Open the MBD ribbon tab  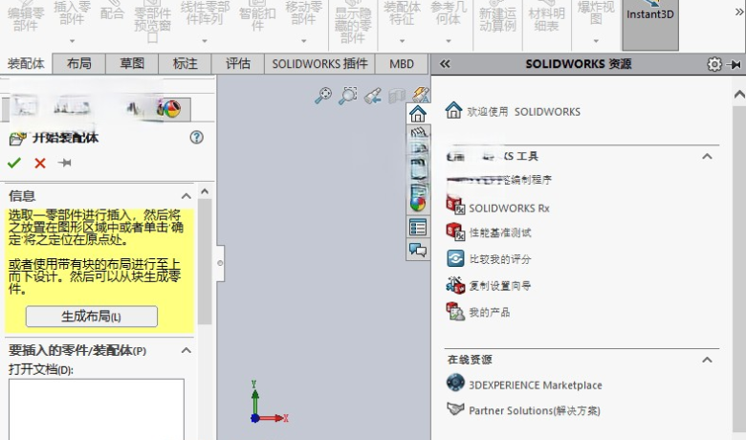pos(402,64)
